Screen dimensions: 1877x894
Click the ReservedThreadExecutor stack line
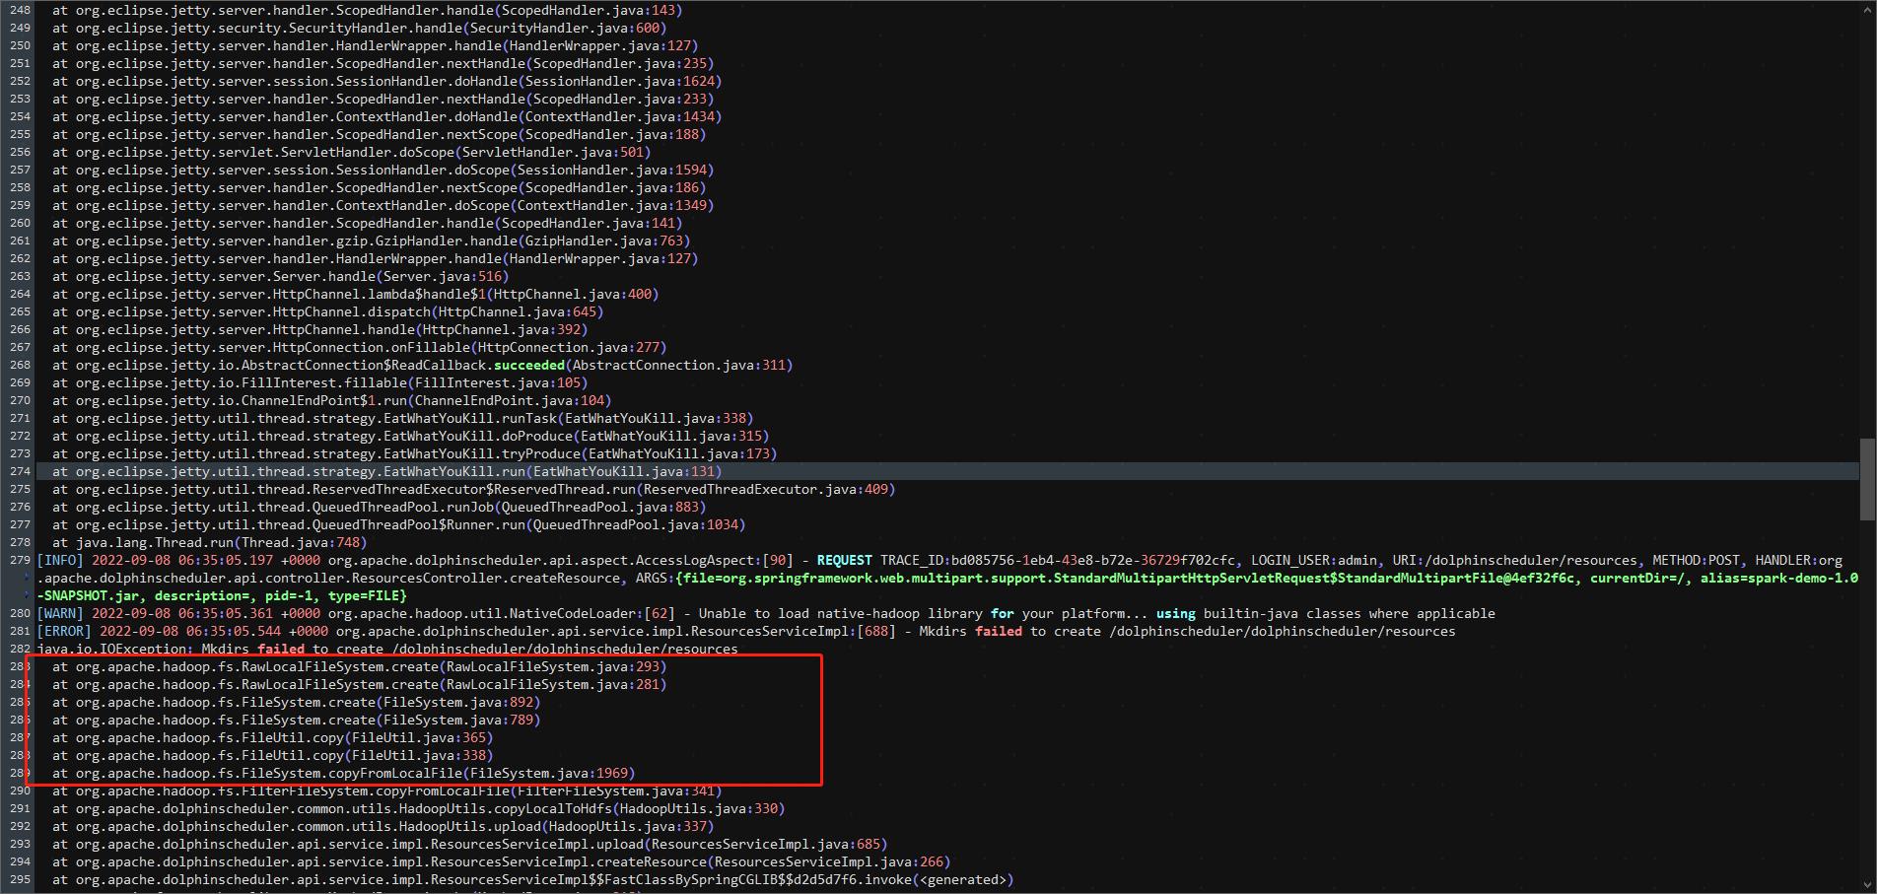[474, 489]
